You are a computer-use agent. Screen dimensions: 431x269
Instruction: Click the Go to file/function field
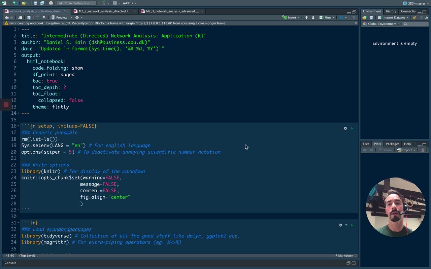(x=77, y=3)
